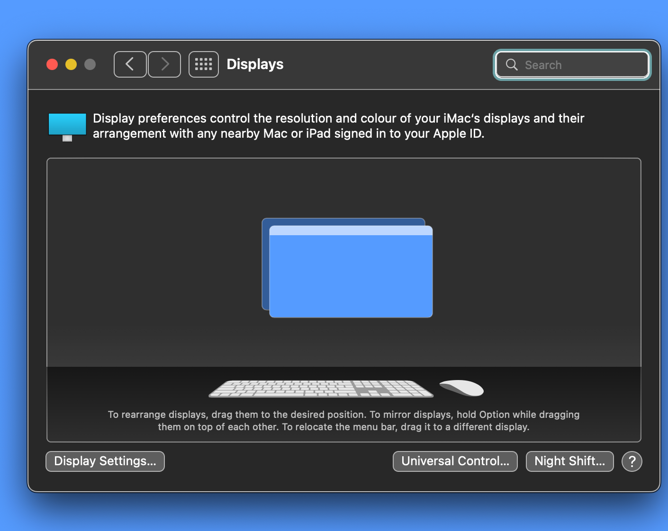Close the Displays window
This screenshot has width=668, height=531.
click(52, 64)
